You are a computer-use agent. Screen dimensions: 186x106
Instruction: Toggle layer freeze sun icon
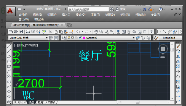72,38
